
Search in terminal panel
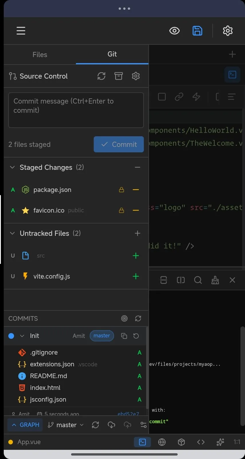tap(198, 280)
